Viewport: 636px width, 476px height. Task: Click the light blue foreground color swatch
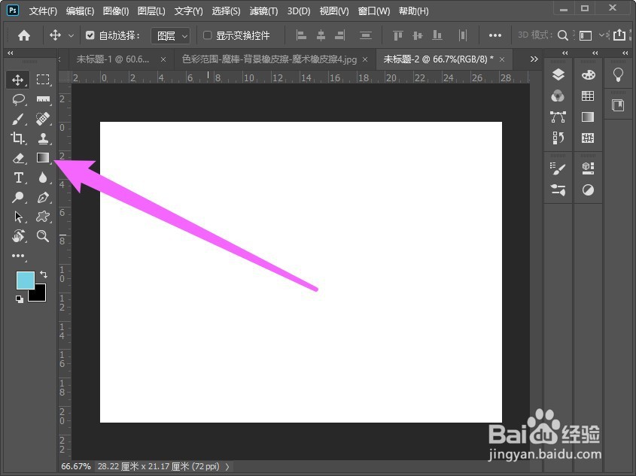[x=25, y=280]
